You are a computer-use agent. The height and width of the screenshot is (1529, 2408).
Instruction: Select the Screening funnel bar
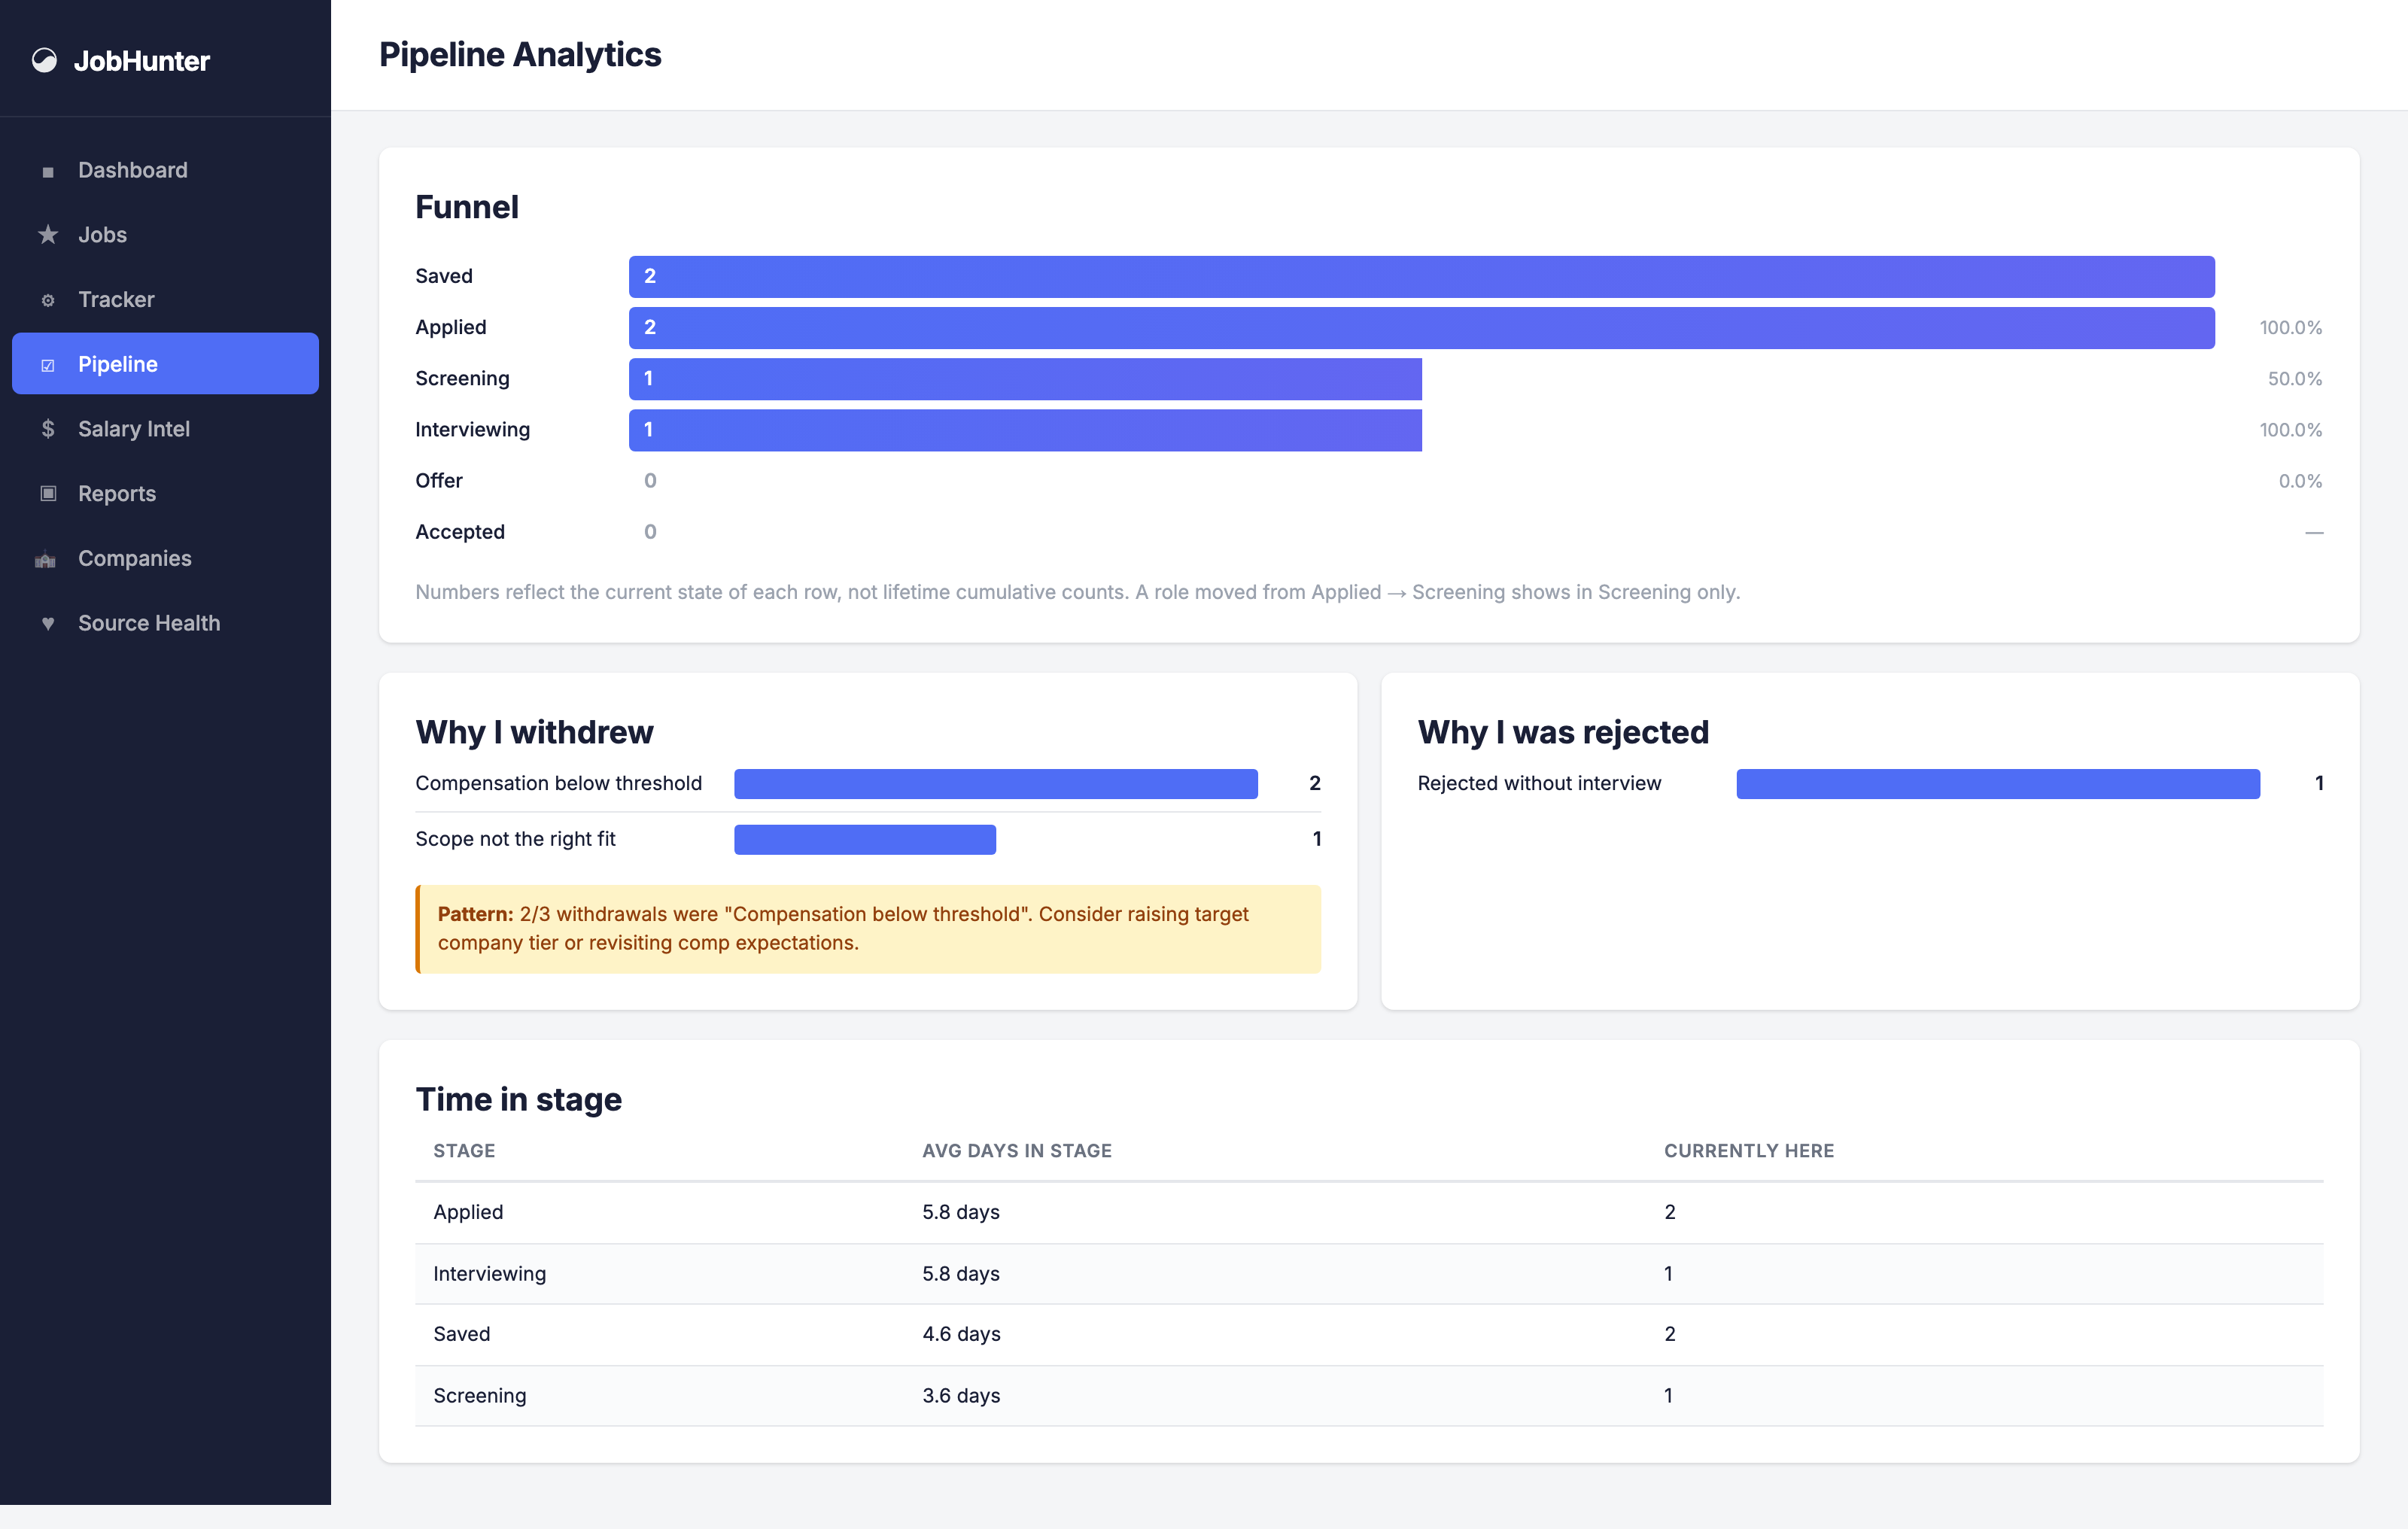[x=1025, y=379]
